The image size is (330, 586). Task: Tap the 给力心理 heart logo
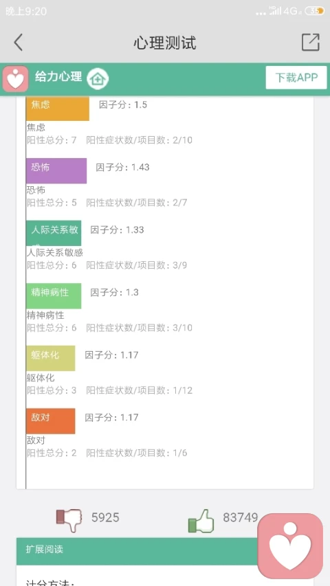(15, 79)
